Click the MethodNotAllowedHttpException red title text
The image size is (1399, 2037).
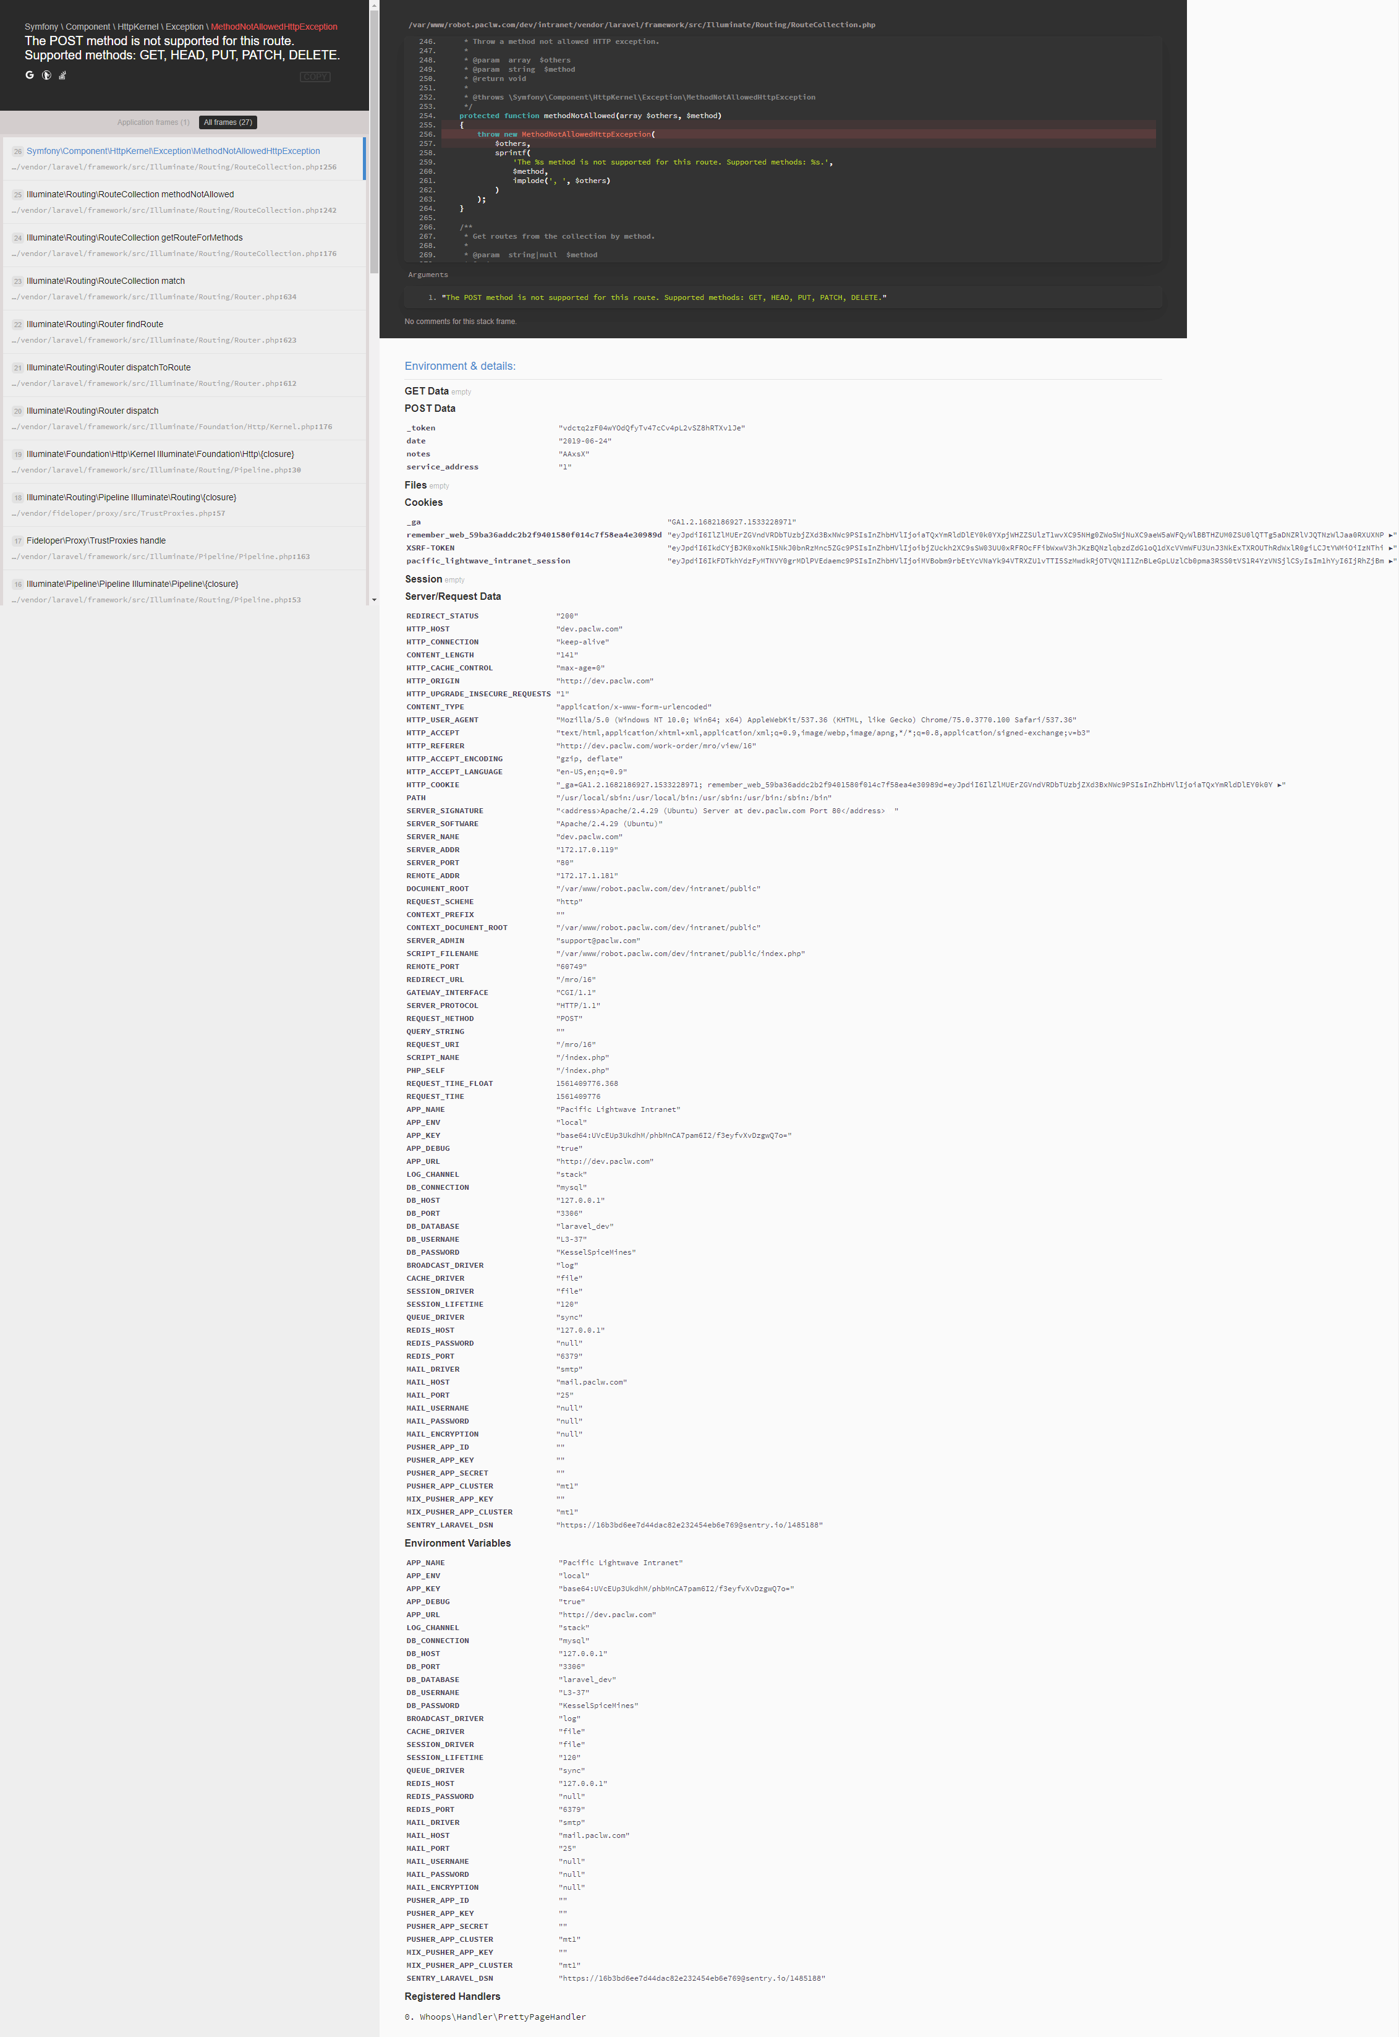(x=273, y=27)
